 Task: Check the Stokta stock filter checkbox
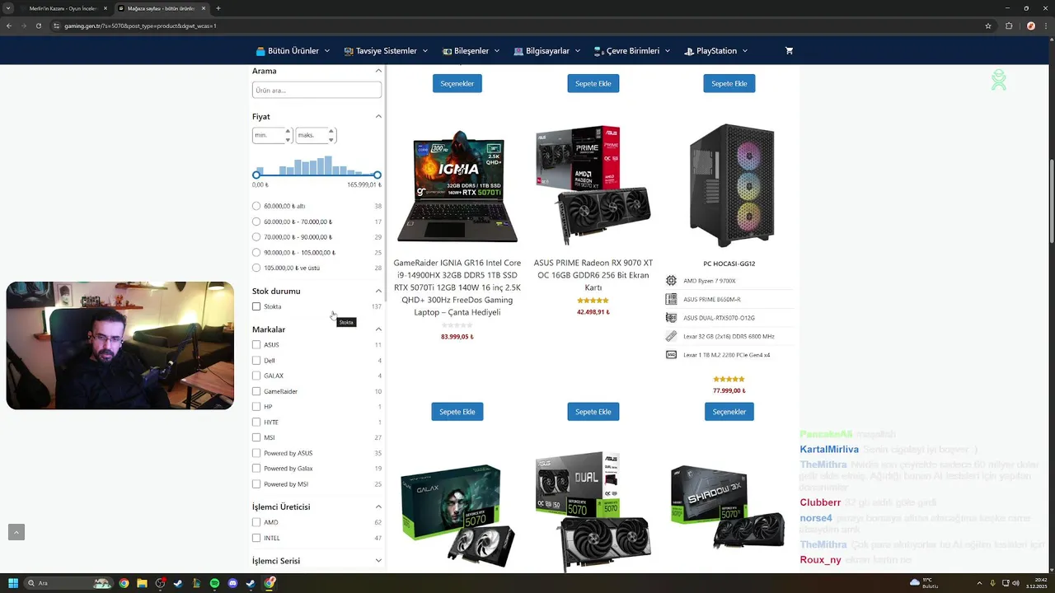pyautogui.click(x=256, y=306)
